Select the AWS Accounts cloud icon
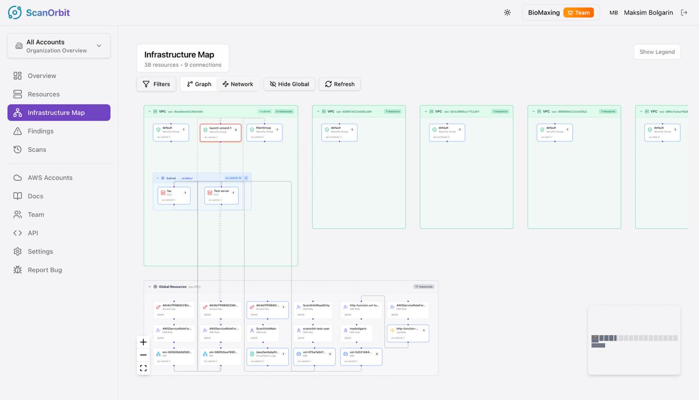The height and width of the screenshot is (400, 699). 18,177
